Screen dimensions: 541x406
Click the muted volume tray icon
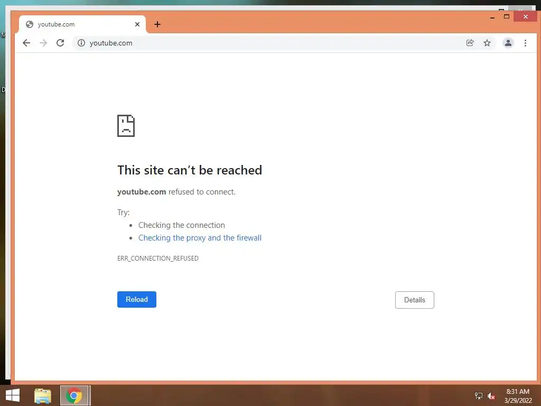point(491,396)
